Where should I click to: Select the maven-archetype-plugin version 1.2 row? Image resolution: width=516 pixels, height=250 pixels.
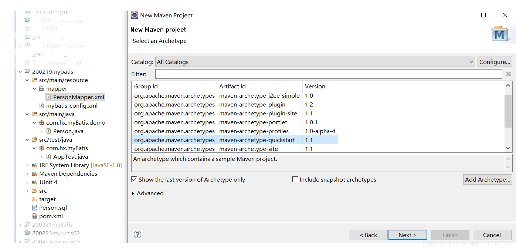[235, 104]
